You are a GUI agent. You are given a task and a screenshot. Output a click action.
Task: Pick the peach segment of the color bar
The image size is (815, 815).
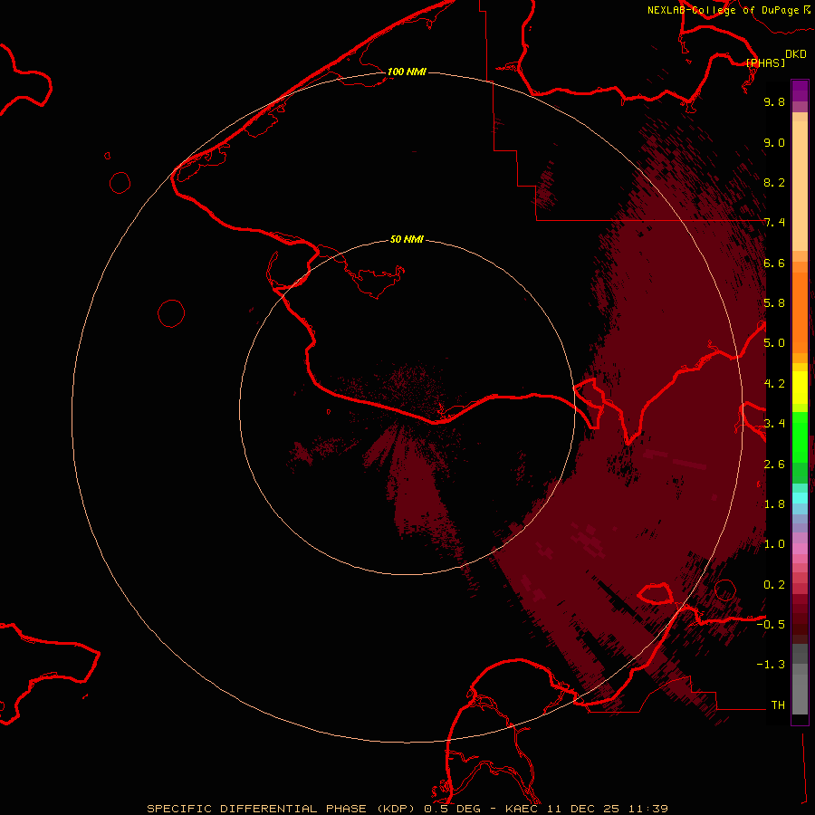(800, 186)
